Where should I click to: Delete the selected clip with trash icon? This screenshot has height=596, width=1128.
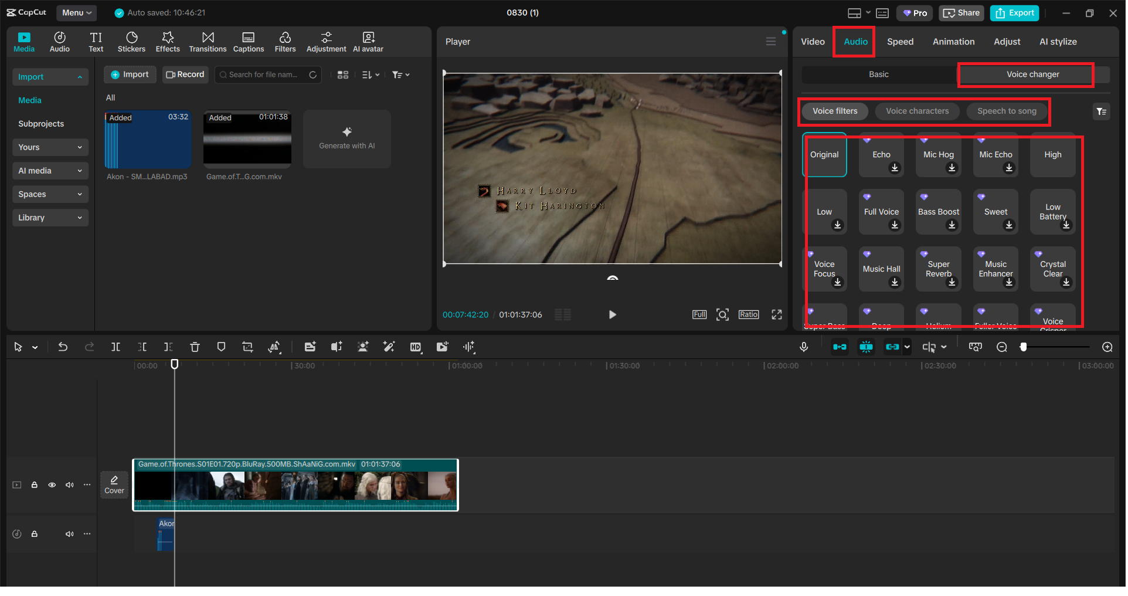[x=195, y=347]
